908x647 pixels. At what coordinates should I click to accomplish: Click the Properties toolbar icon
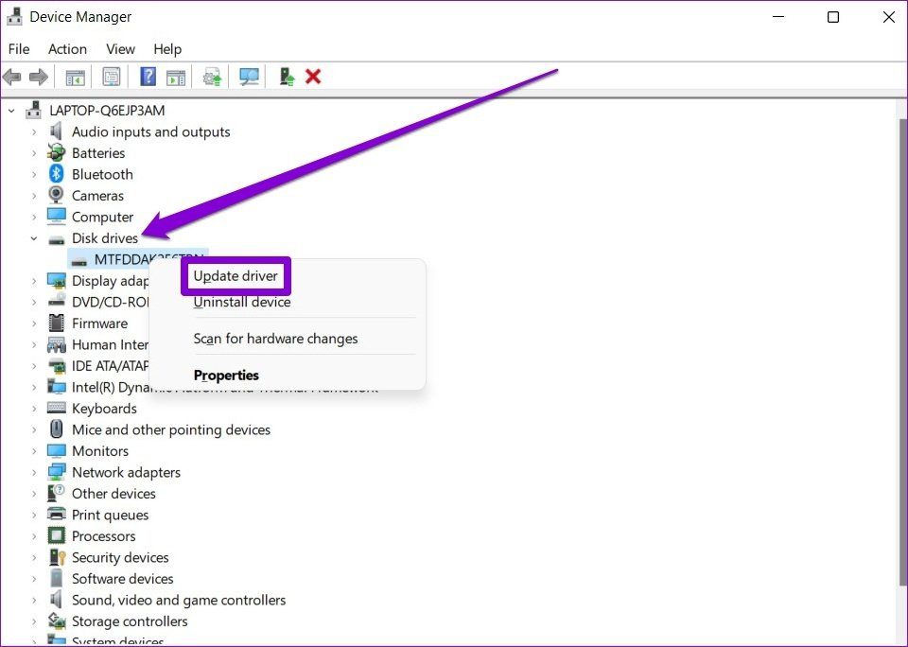(x=112, y=77)
